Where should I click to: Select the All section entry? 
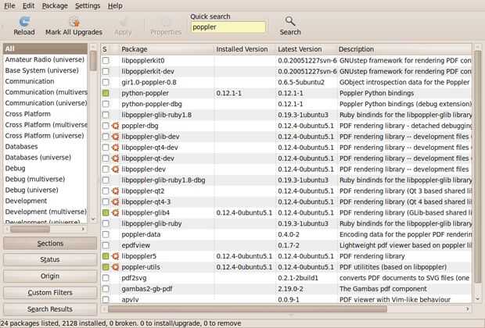tap(45, 48)
